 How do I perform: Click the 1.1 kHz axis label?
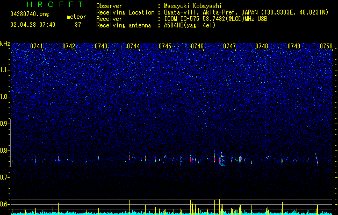[5, 70]
